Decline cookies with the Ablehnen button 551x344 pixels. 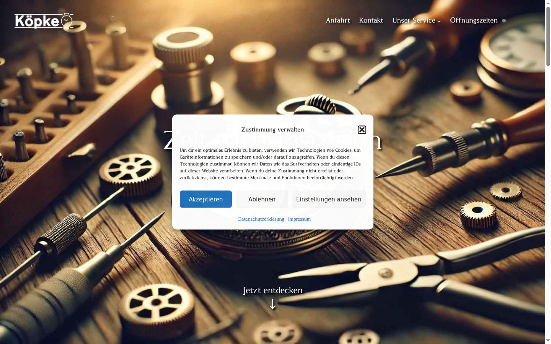point(262,199)
